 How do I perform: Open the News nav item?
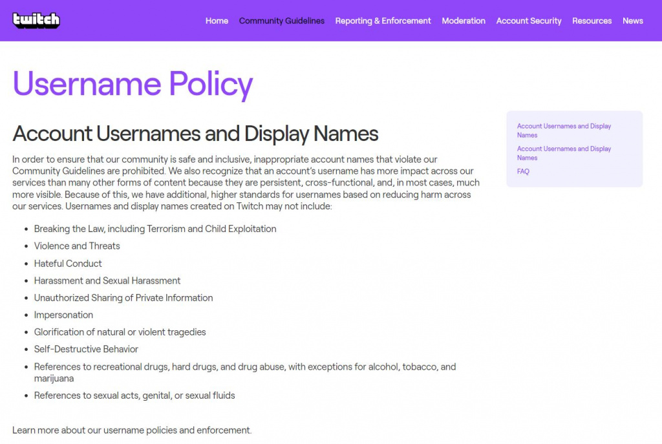632,21
